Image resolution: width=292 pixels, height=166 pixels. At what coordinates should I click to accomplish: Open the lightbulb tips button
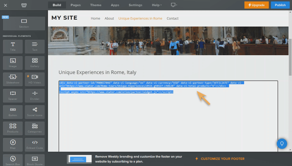click(282, 144)
